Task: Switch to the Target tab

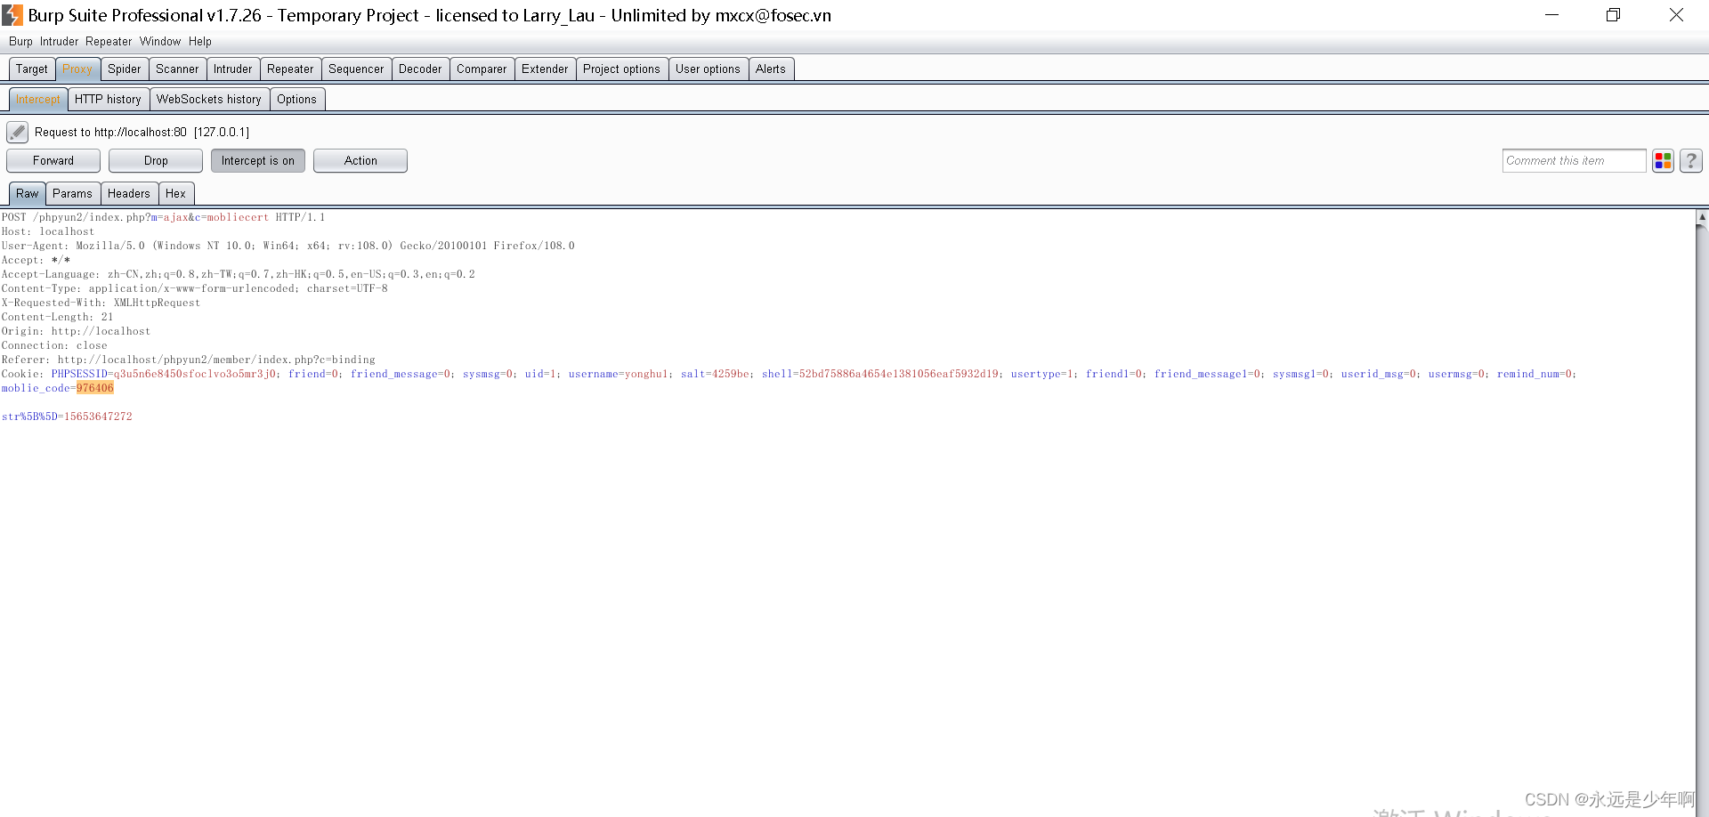Action: 32,69
